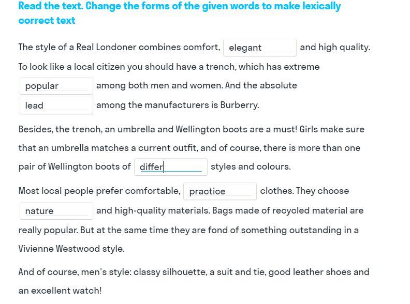The image size is (410, 304).
Task: Click into the "differ" input field
Action: [x=170, y=167]
